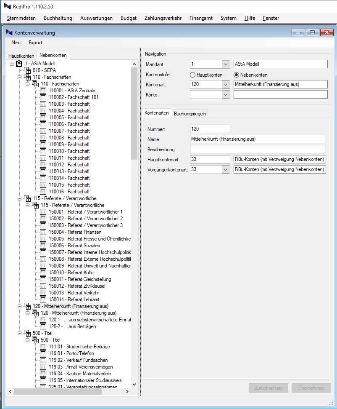Click the icon next to 150004 - Referat Finanzen

[43, 232]
